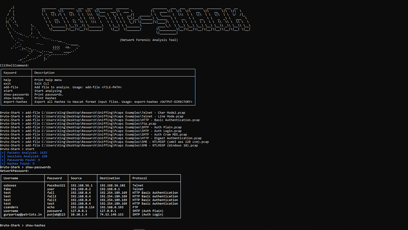408x230 pixels.
Task: Select "export-hashes" keyword in the help table
Action: (x=15, y=102)
